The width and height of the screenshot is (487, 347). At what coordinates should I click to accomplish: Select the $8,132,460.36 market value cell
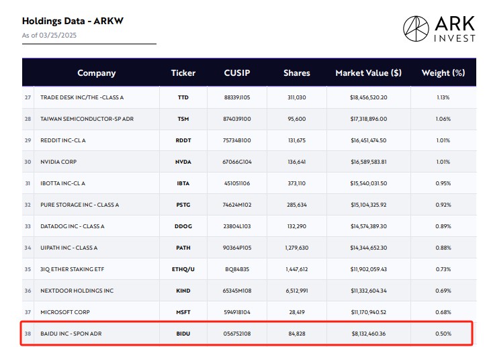click(x=369, y=334)
